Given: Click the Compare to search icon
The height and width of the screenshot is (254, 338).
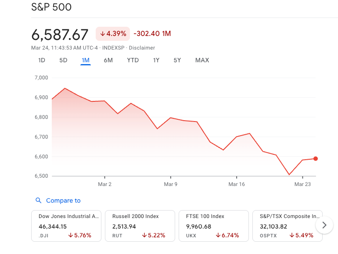Looking at the screenshot, I should point(38,200).
